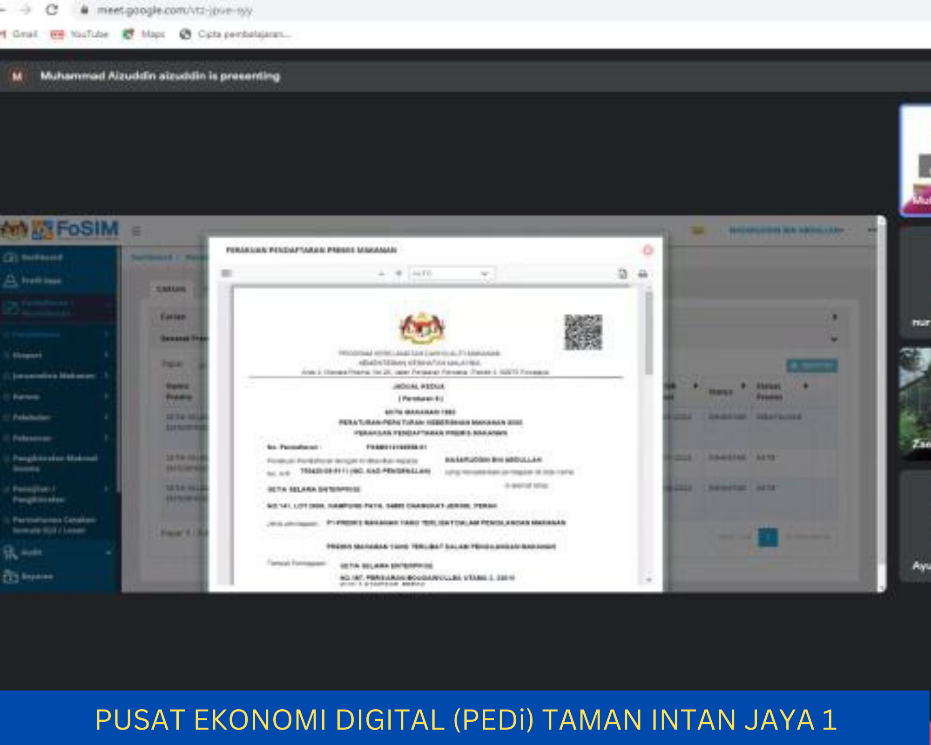Open the Senarai Premis dropdown arrow
This screenshot has width=931, height=745.
click(x=834, y=339)
